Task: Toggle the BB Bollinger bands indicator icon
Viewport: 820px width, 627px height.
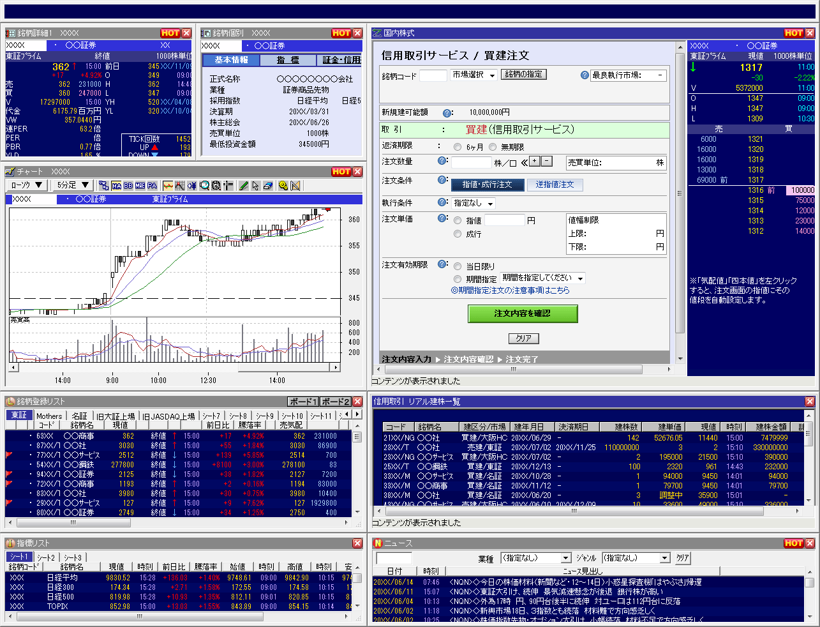Action: click(x=128, y=186)
